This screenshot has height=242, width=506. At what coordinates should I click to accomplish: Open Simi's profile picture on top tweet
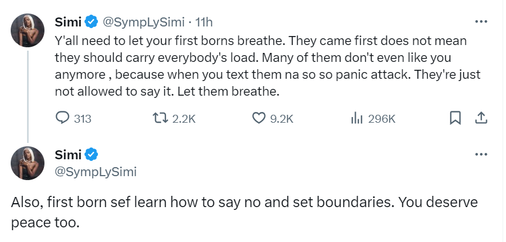point(28,31)
